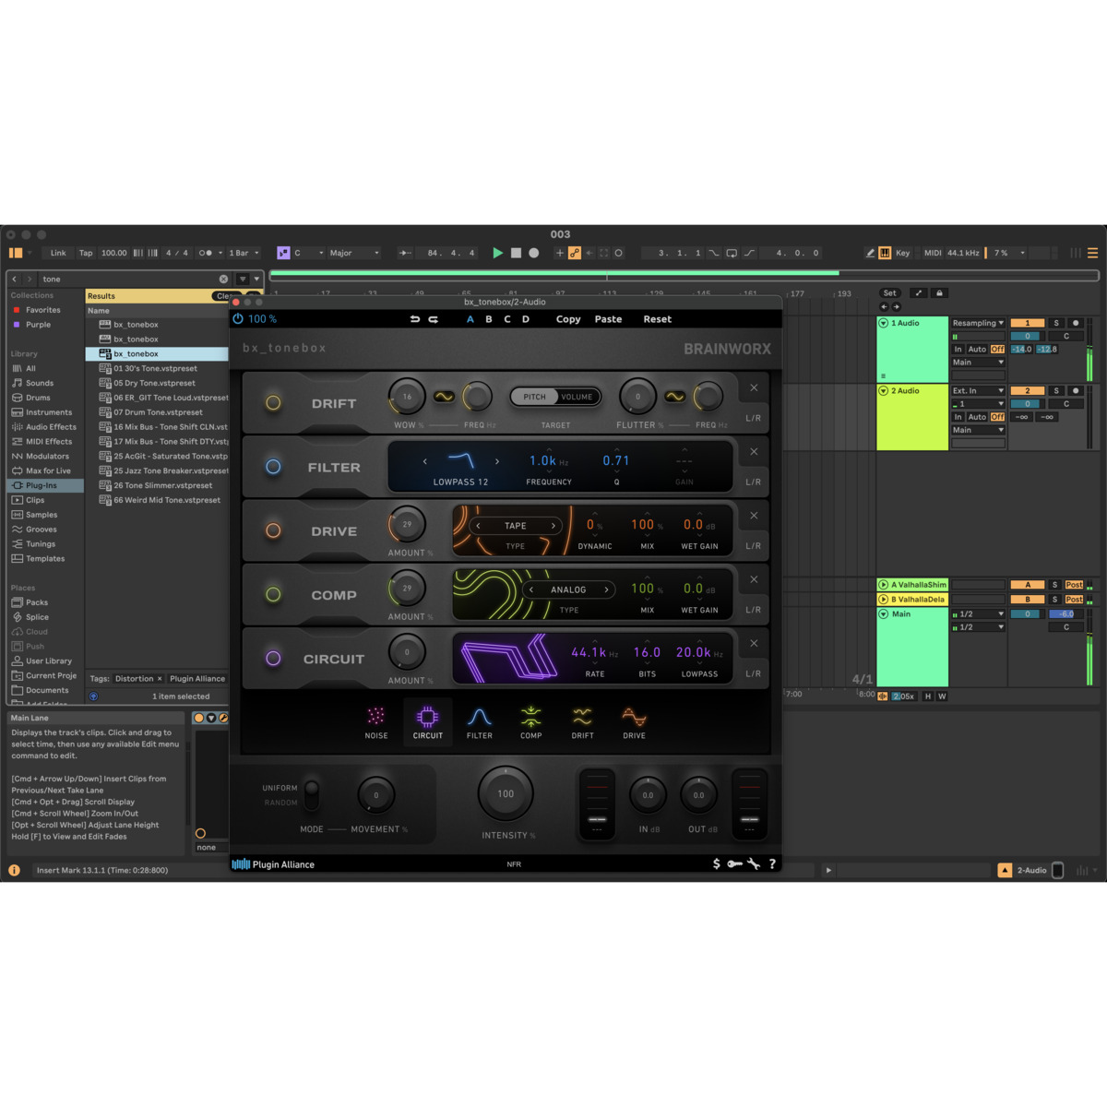Toggle Automation Arm link icon
1107x1107 pixels.
click(x=575, y=253)
